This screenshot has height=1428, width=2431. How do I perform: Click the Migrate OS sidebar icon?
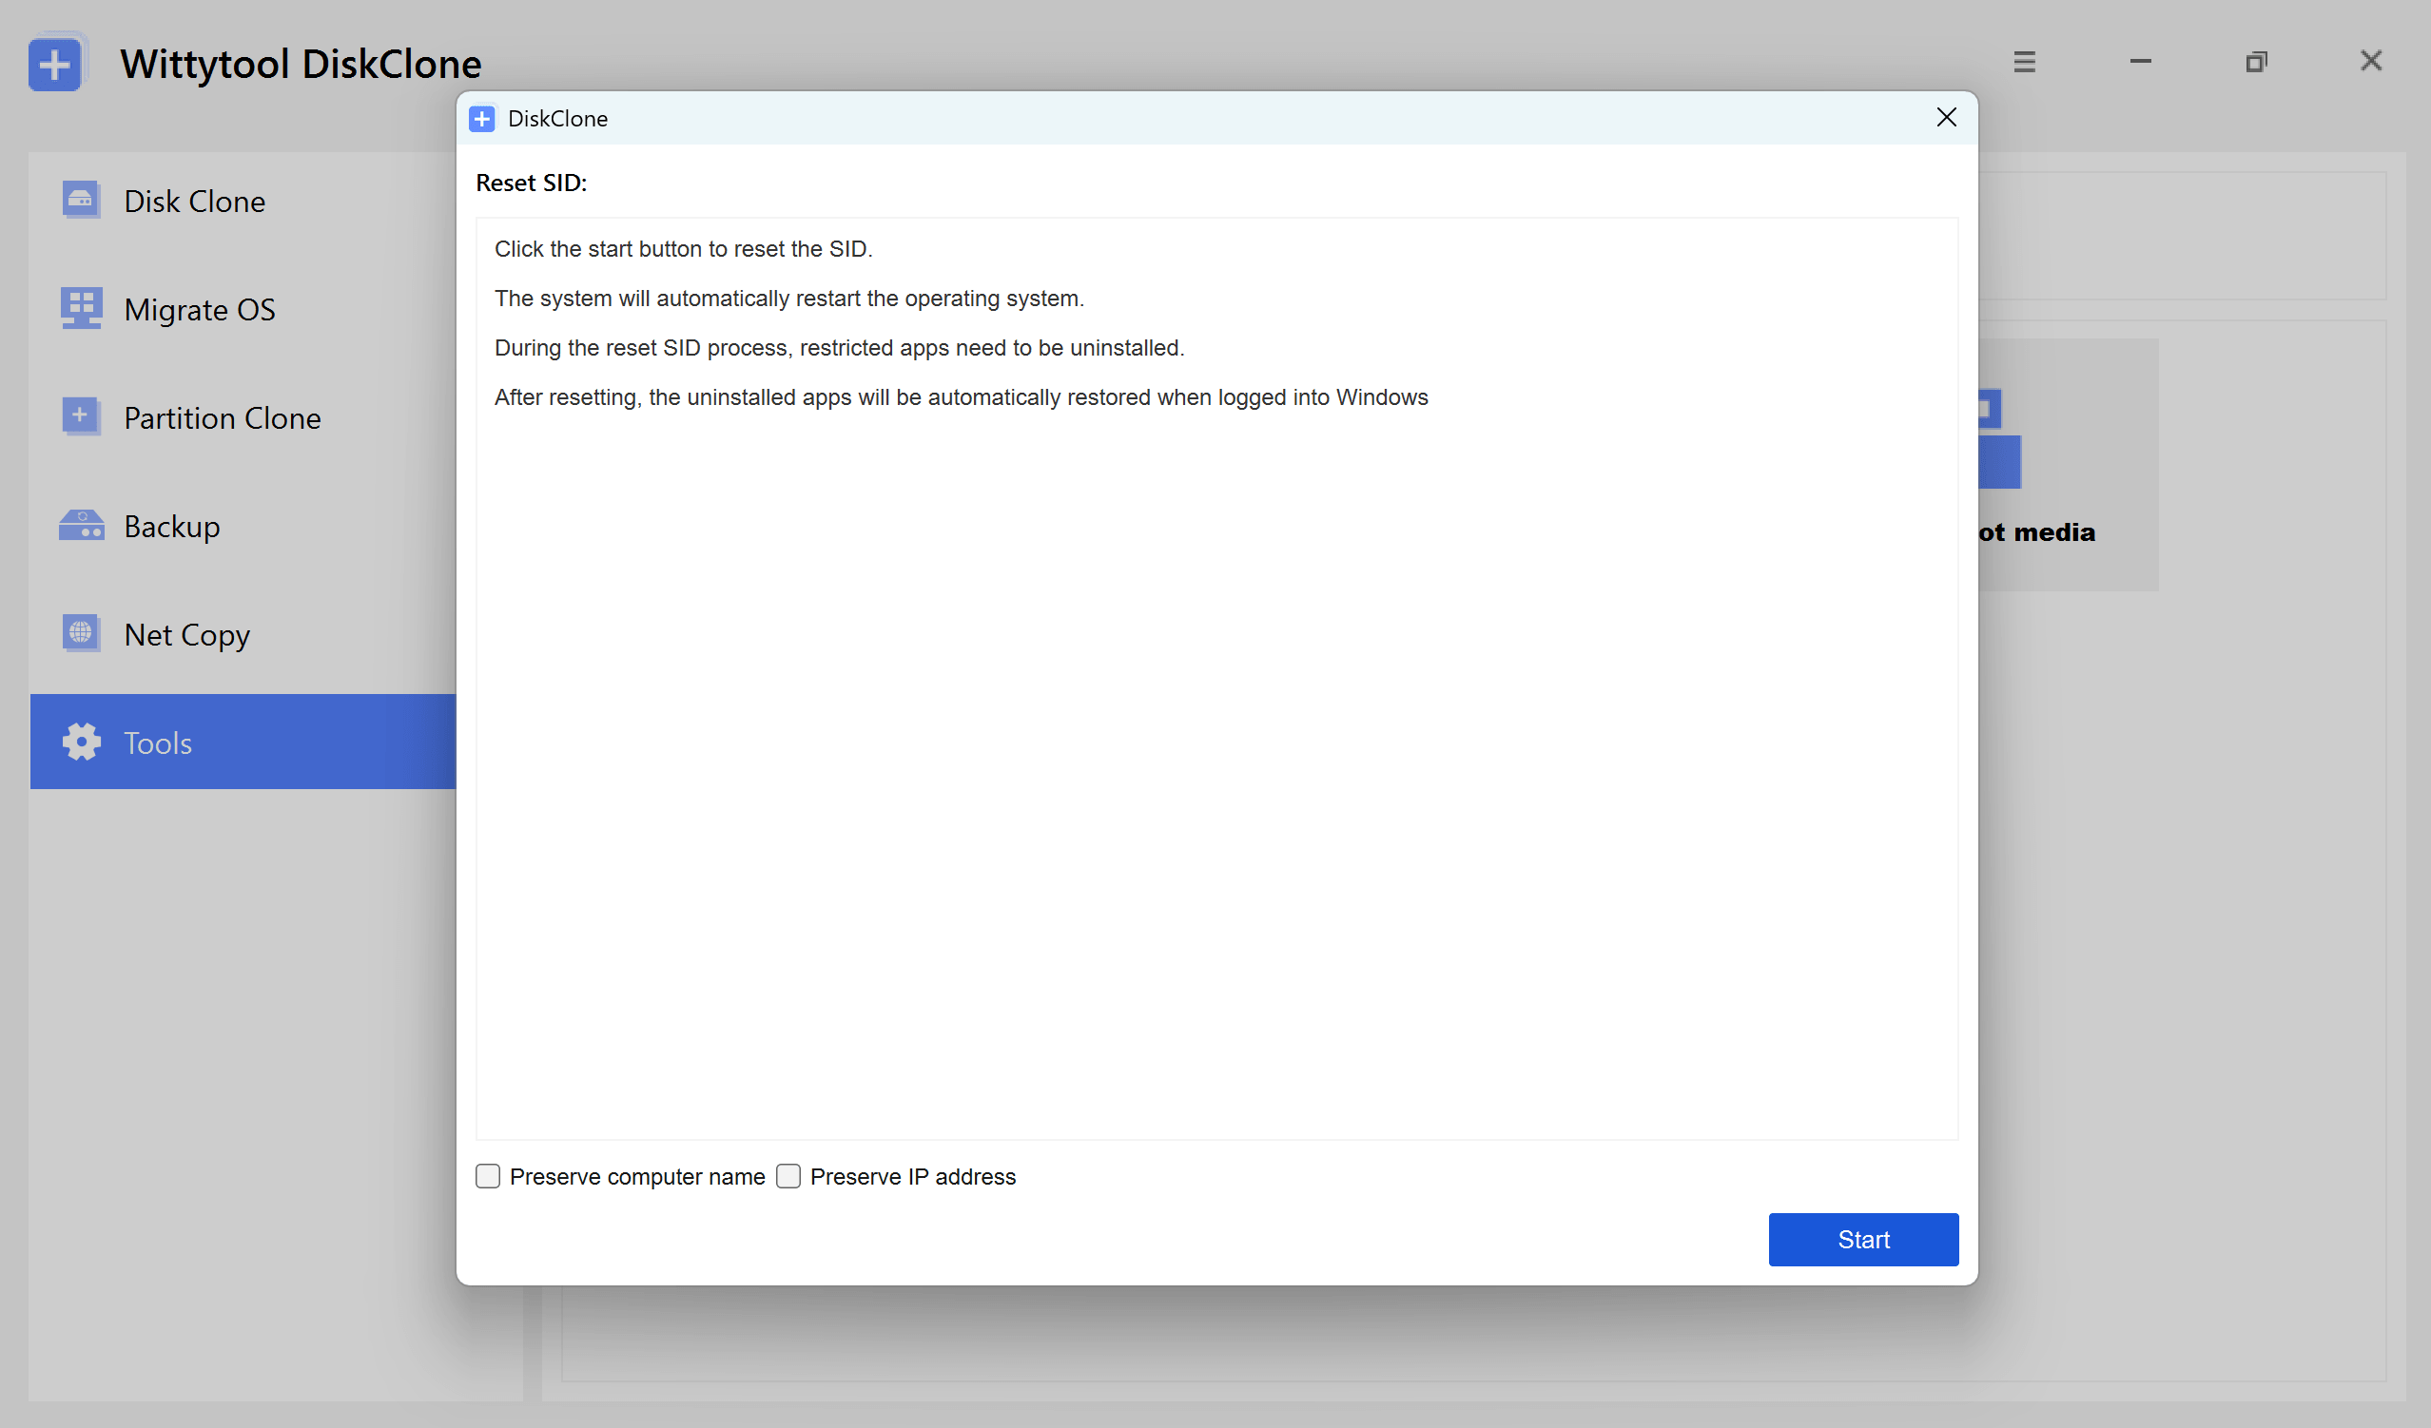click(81, 309)
